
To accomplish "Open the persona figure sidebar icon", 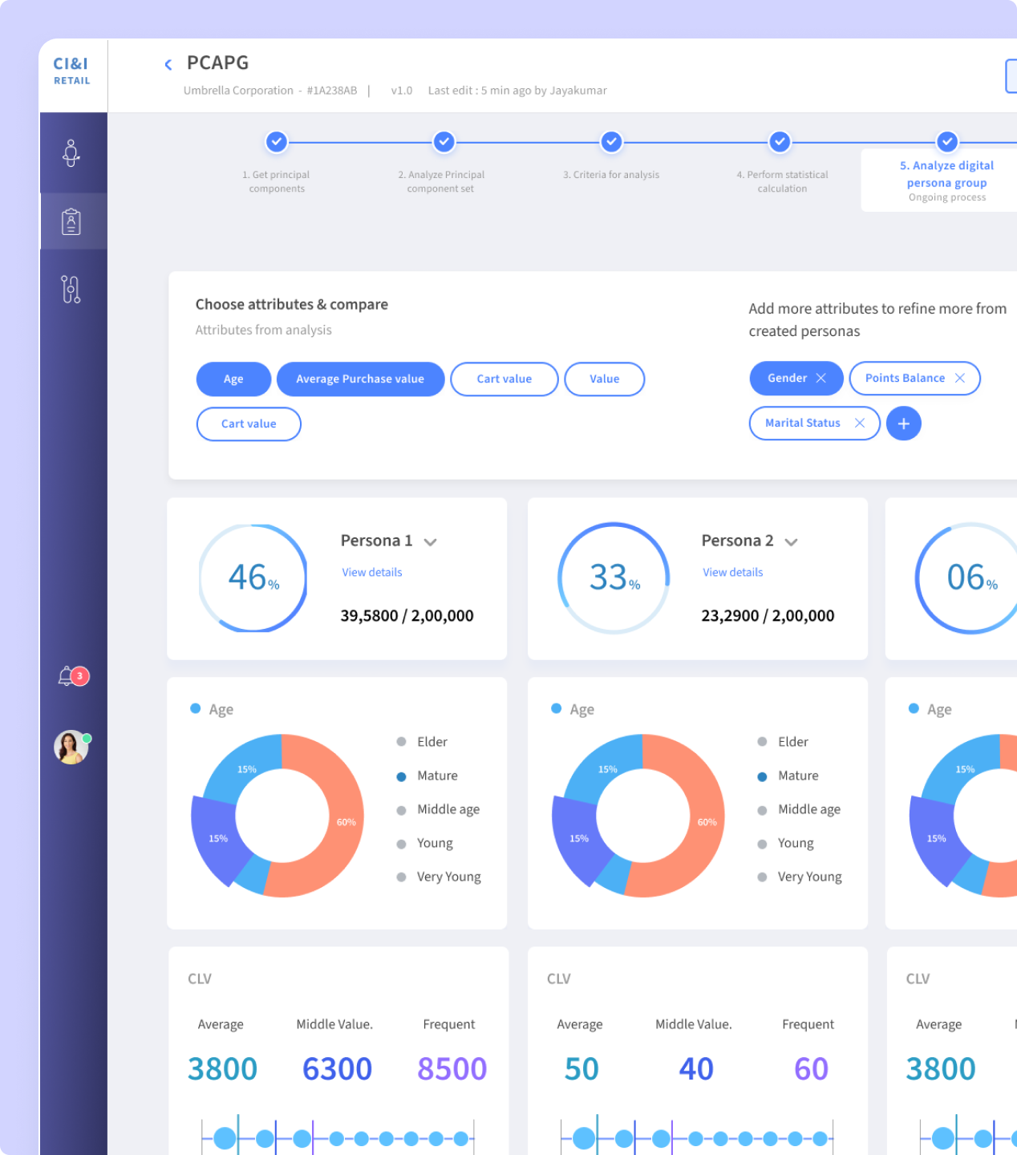I will tap(71, 152).
